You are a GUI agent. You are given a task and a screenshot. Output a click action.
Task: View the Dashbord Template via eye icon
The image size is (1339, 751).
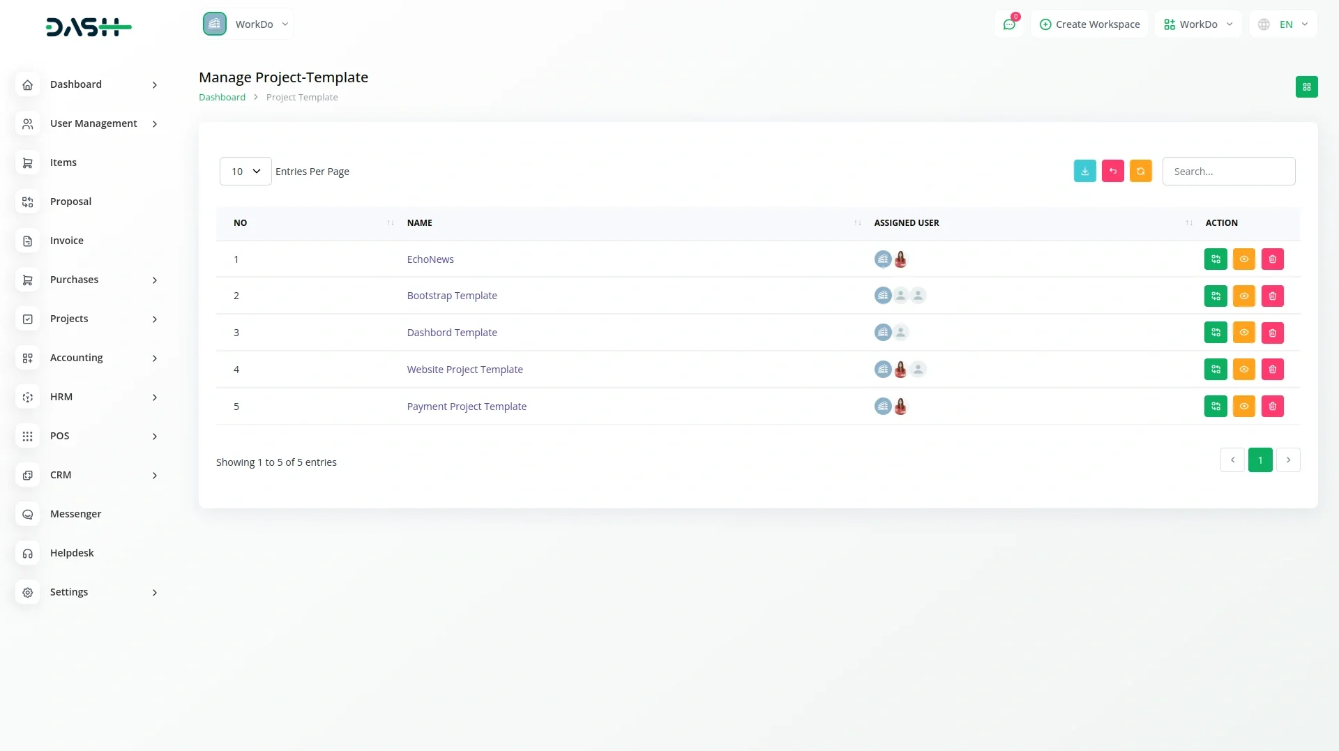pyautogui.click(x=1243, y=333)
